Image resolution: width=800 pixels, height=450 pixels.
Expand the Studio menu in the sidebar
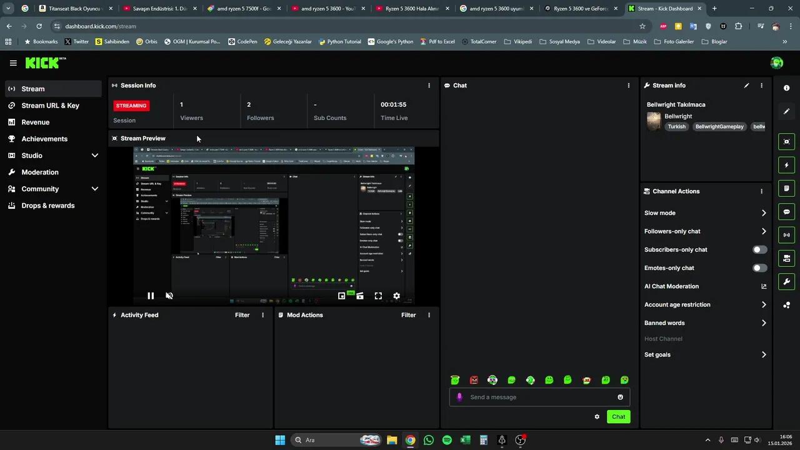pyautogui.click(x=95, y=156)
